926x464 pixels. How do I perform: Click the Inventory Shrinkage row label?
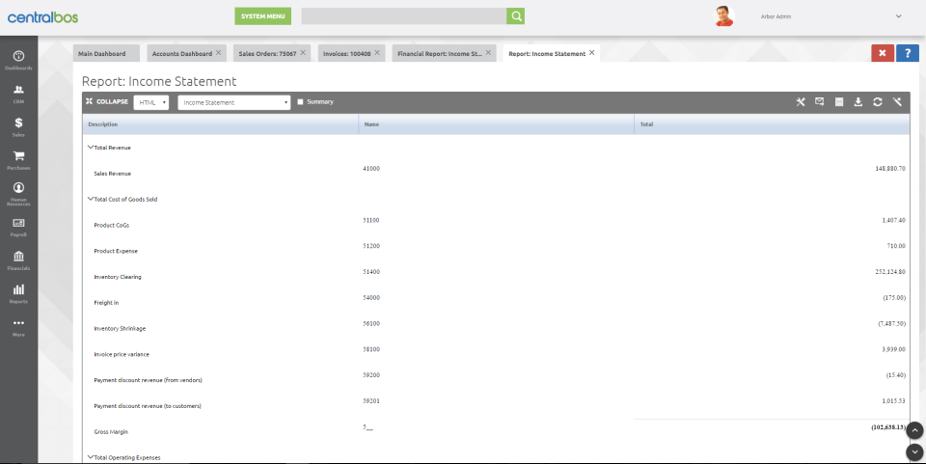point(120,328)
